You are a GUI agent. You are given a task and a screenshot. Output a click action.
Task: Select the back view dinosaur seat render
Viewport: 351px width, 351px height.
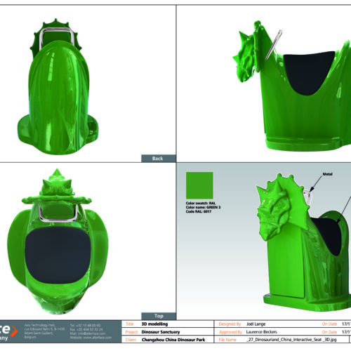[58, 86]
